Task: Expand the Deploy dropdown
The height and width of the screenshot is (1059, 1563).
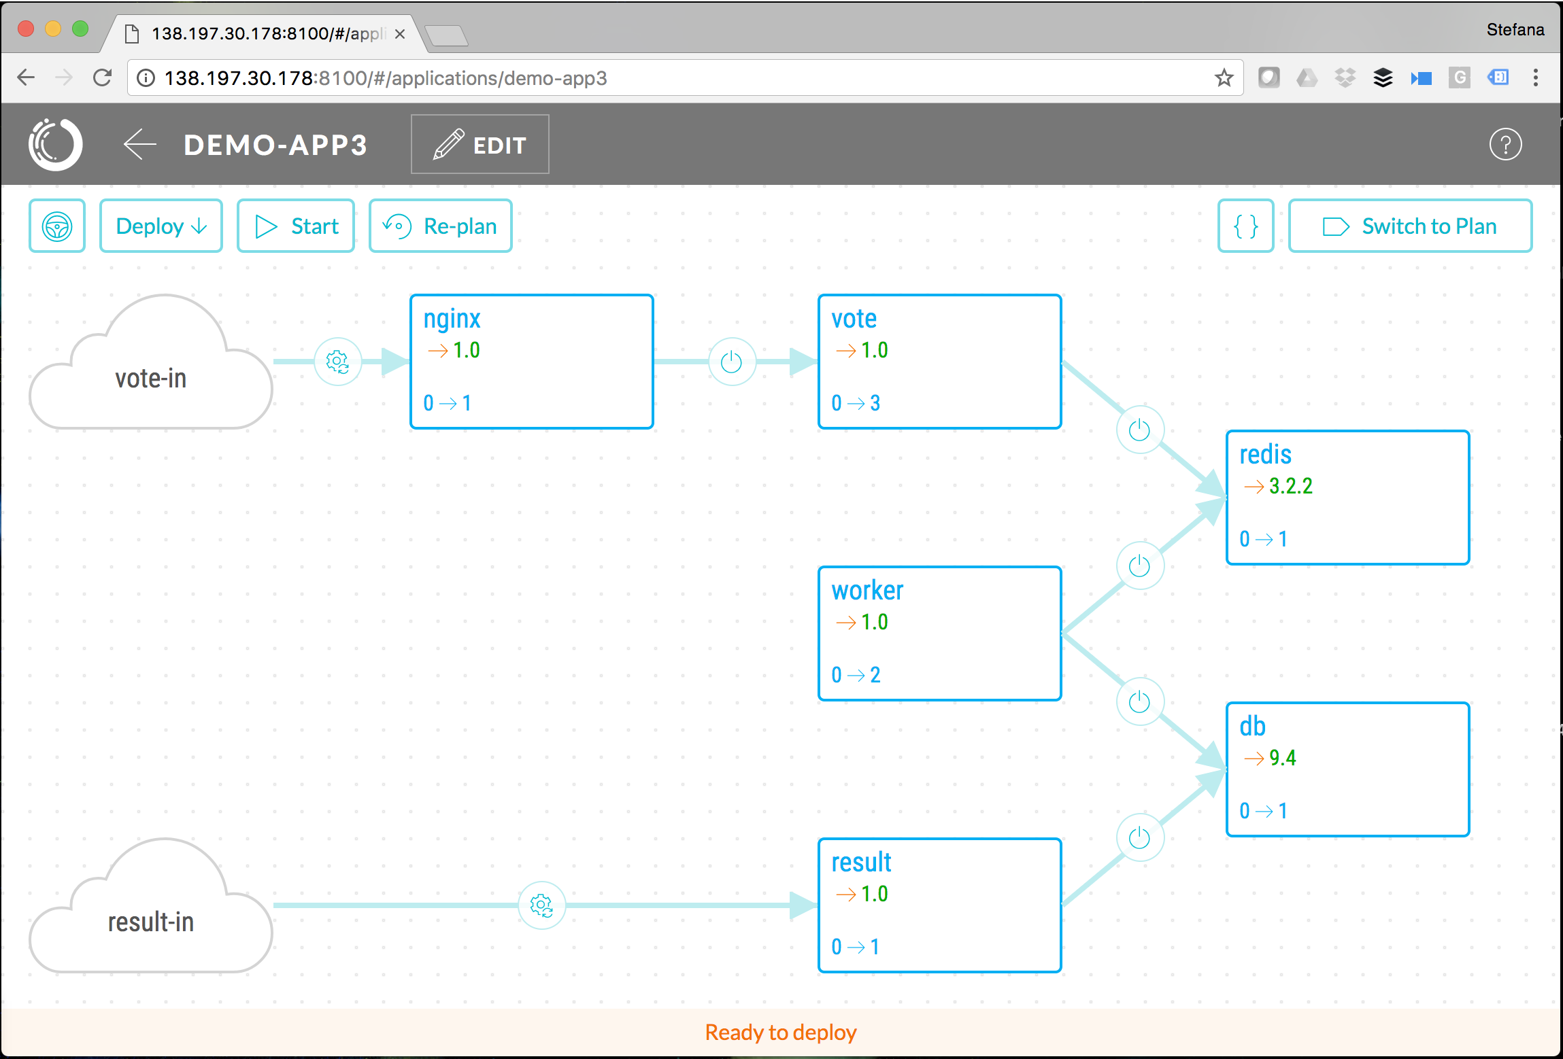Action: (161, 226)
